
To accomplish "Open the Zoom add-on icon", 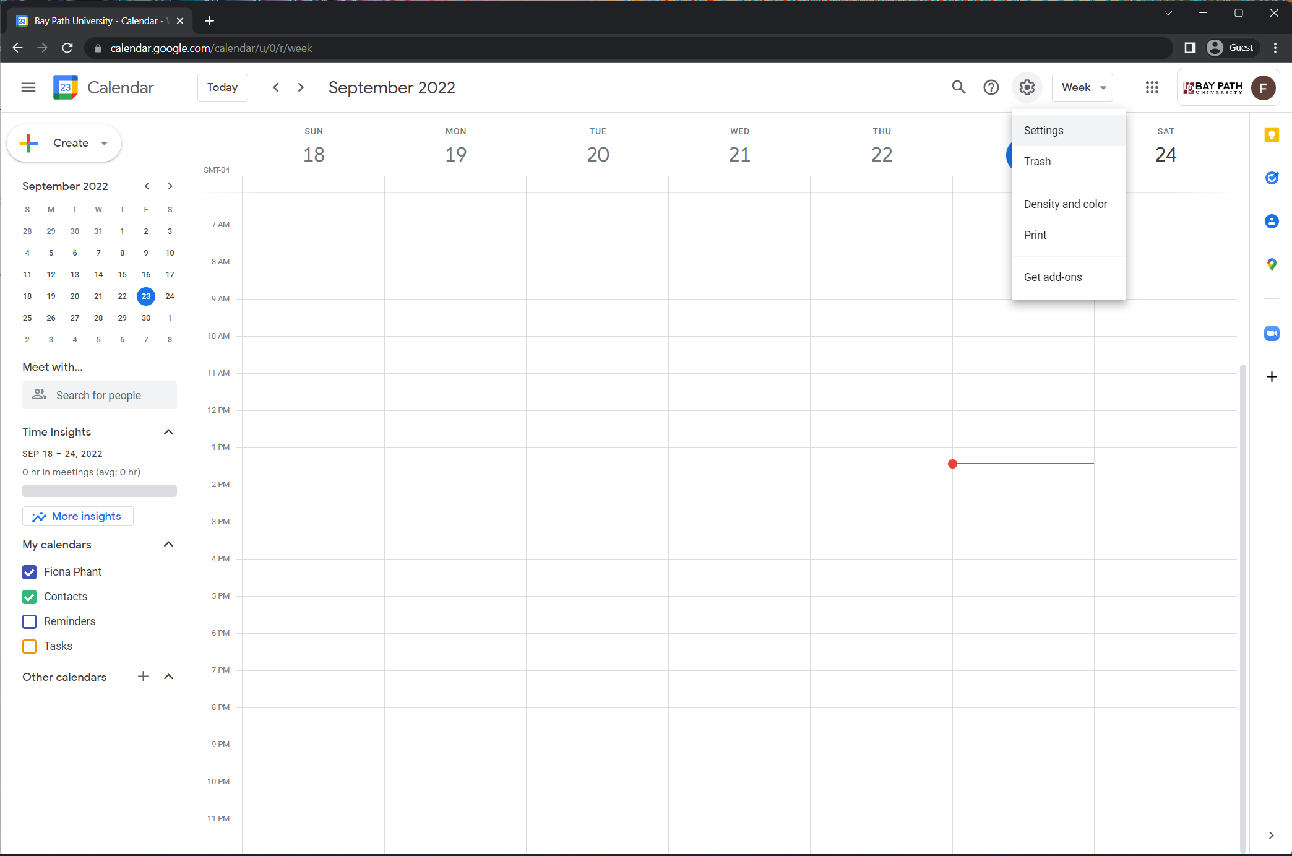I will click(1271, 334).
